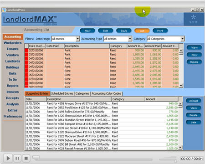The width and height of the screenshot is (205, 164).
Task: Select rent for 3198 Rollins Drive
Action: click(x=102, y=112)
